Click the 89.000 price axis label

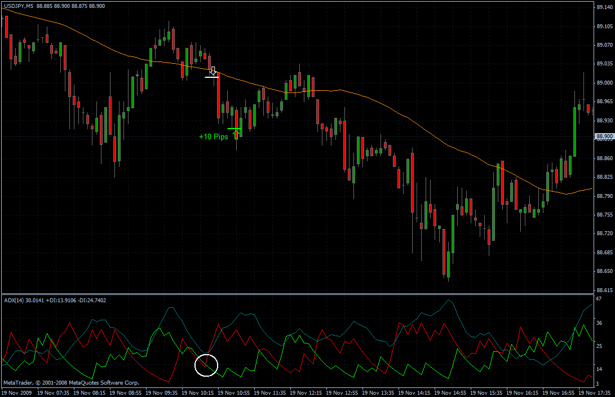click(x=604, y=83)
